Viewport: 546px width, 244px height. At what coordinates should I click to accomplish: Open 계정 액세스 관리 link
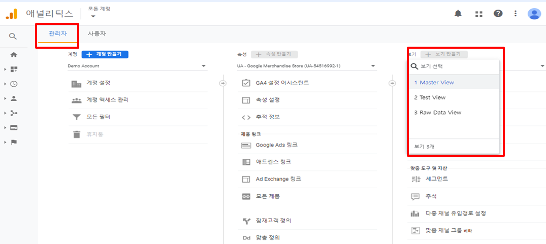(x=107, y=100)
